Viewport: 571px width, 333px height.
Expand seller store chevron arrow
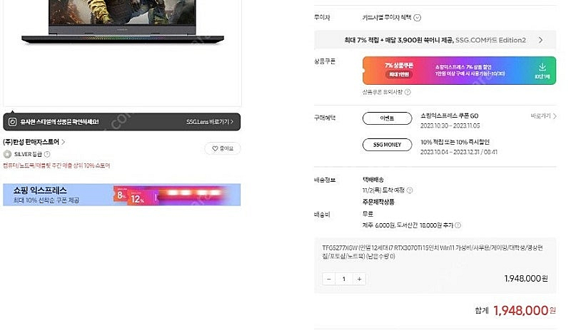click(x=64, y=142)
